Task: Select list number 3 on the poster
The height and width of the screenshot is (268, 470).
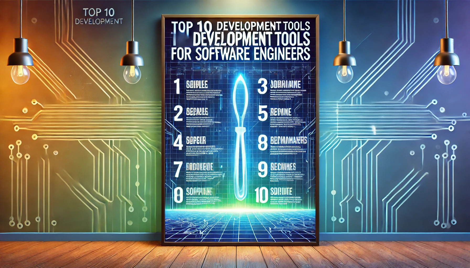Action: [x=262, y=87]
